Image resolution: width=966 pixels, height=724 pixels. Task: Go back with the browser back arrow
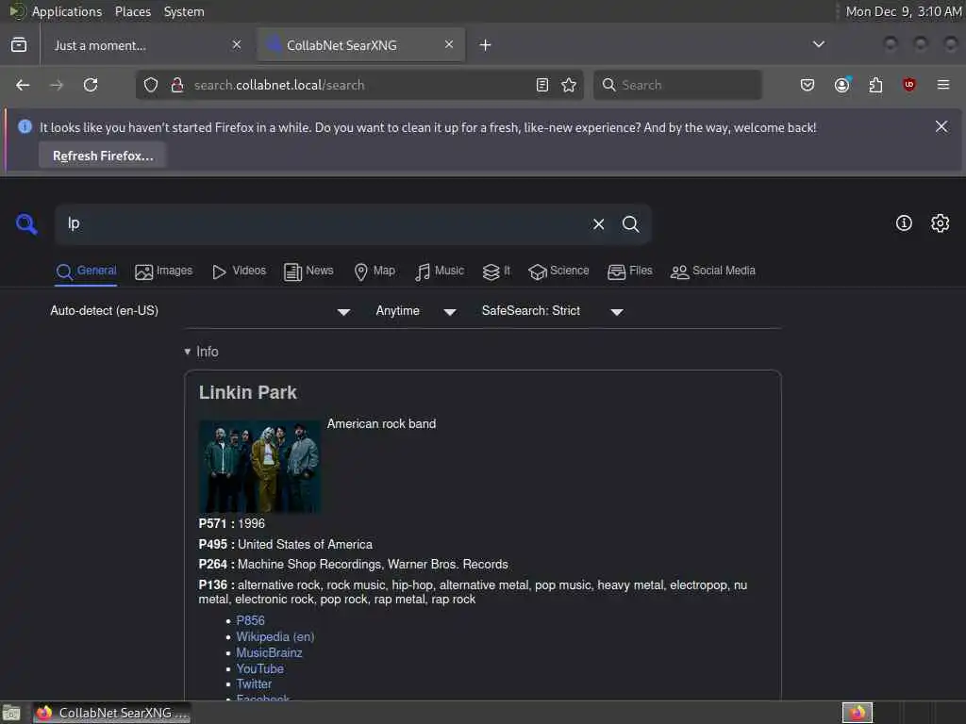coord(23,85)
